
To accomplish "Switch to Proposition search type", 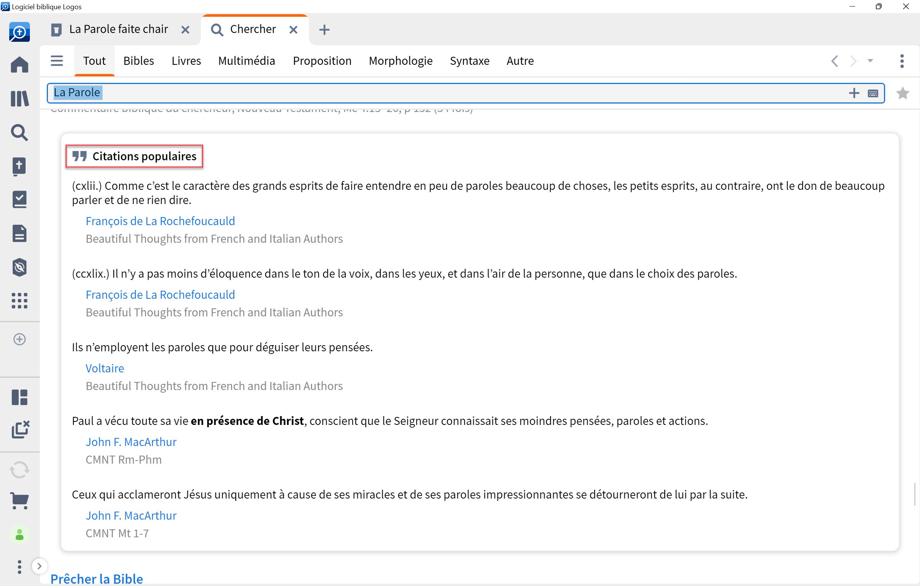I will [x=322, y=61].
